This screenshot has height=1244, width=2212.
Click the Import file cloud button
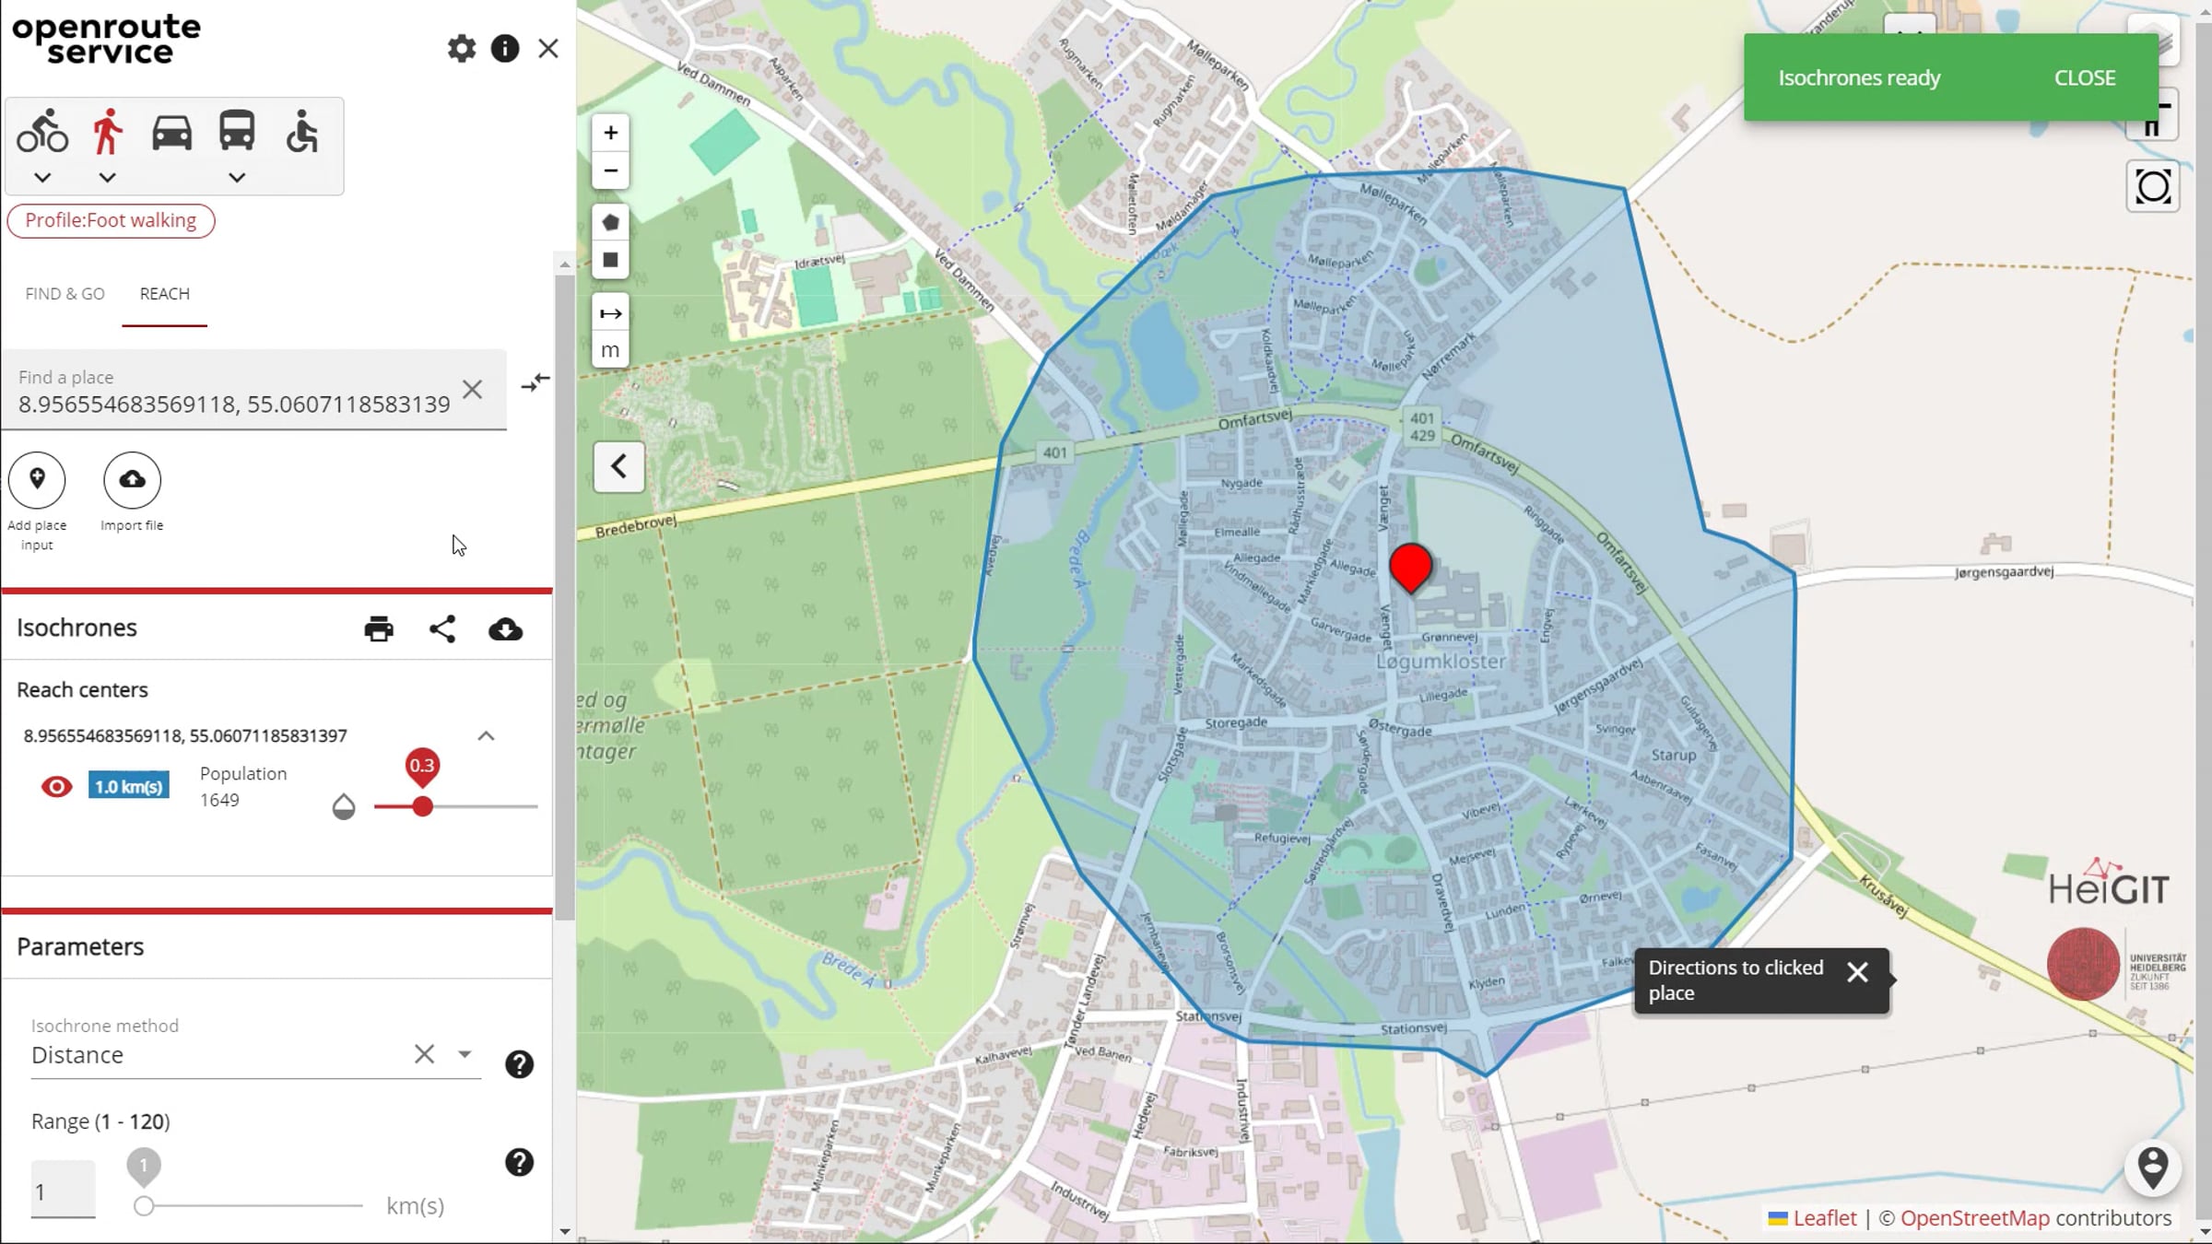[x=132, y=480]
